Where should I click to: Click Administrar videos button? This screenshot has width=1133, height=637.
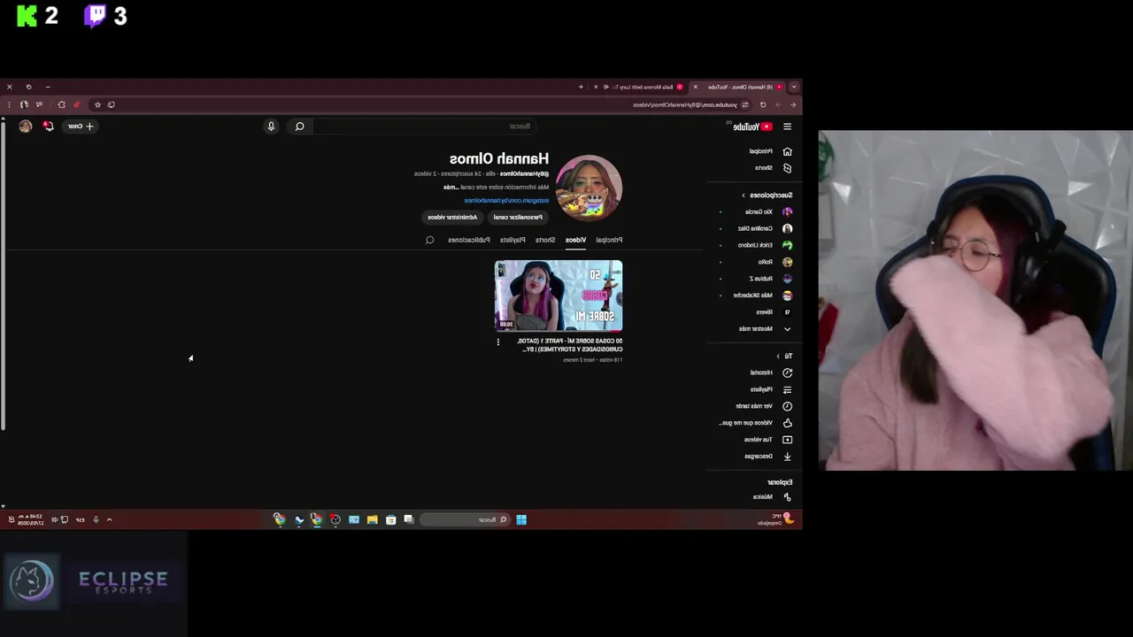452,217
